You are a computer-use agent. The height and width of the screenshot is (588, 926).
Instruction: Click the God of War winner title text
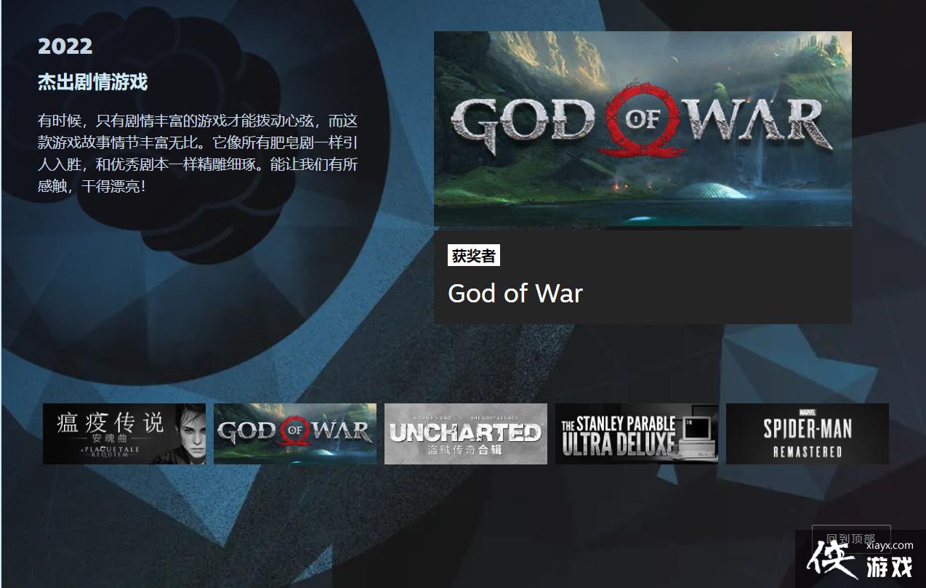coord(515,293)
